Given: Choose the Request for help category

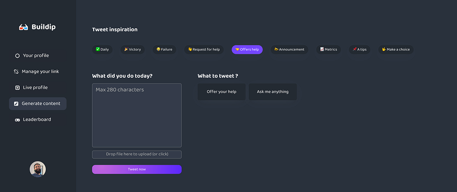Looking at the screenshot, I should pyautogui.click(x=204, y=49).
